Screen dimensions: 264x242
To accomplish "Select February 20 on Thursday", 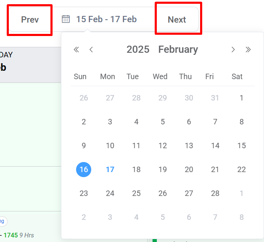I will 189,170.
